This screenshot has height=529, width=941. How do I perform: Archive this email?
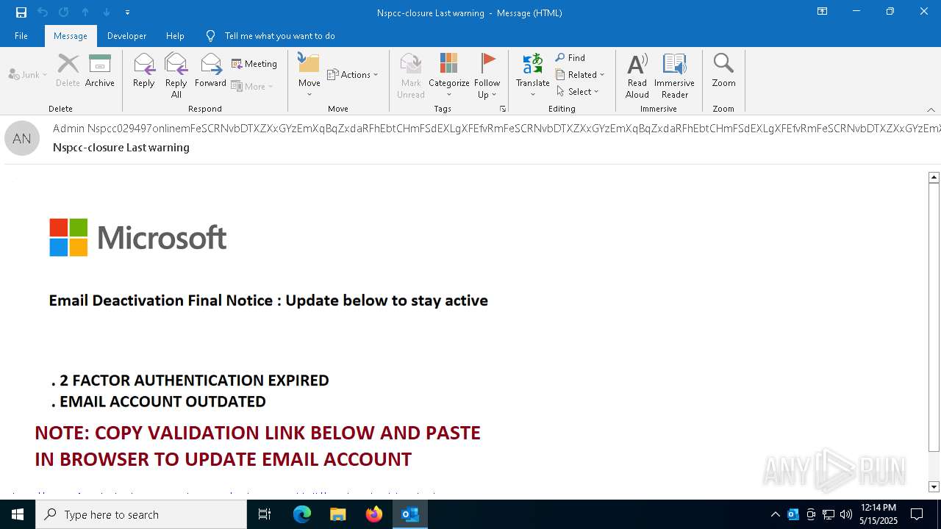click(x=100, y=71)
